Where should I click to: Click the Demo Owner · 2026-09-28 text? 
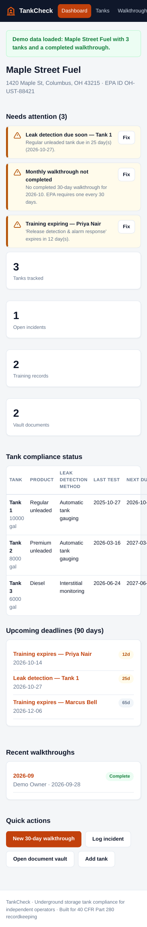47,784
